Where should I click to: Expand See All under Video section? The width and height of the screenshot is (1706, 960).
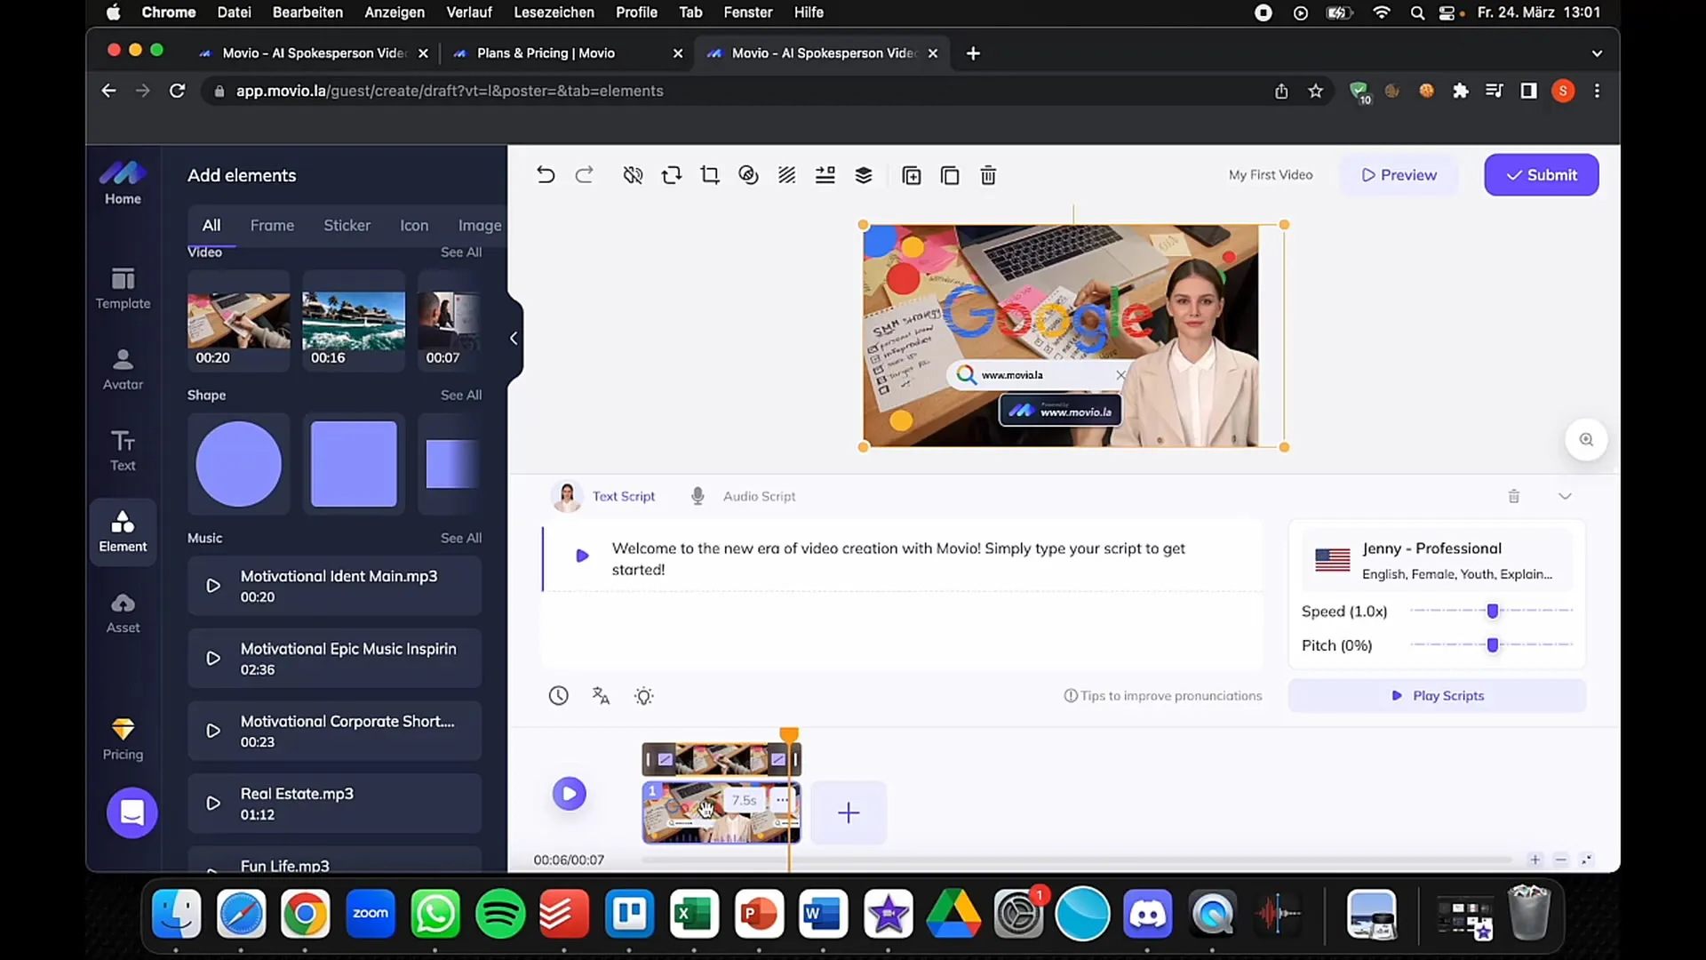point(460,252)
